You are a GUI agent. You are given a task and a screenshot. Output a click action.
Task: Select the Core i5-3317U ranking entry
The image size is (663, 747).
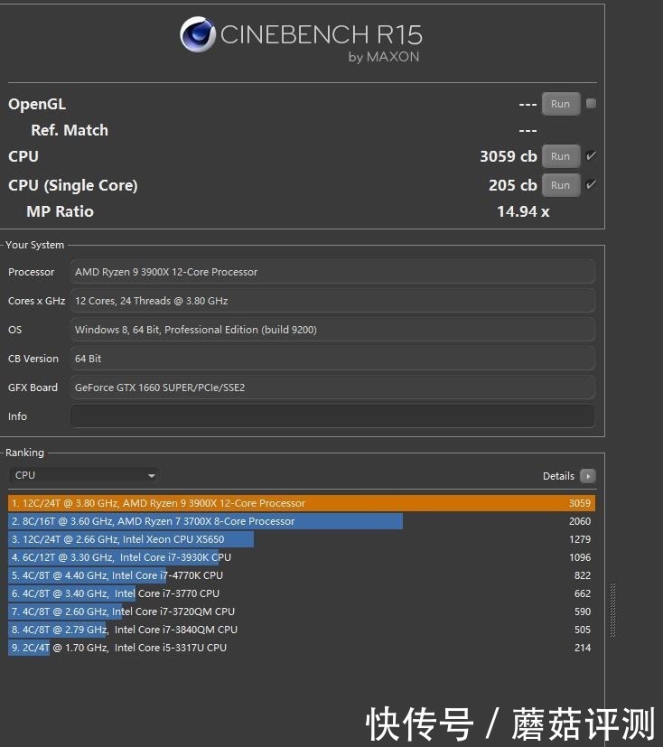click(301, 648)
